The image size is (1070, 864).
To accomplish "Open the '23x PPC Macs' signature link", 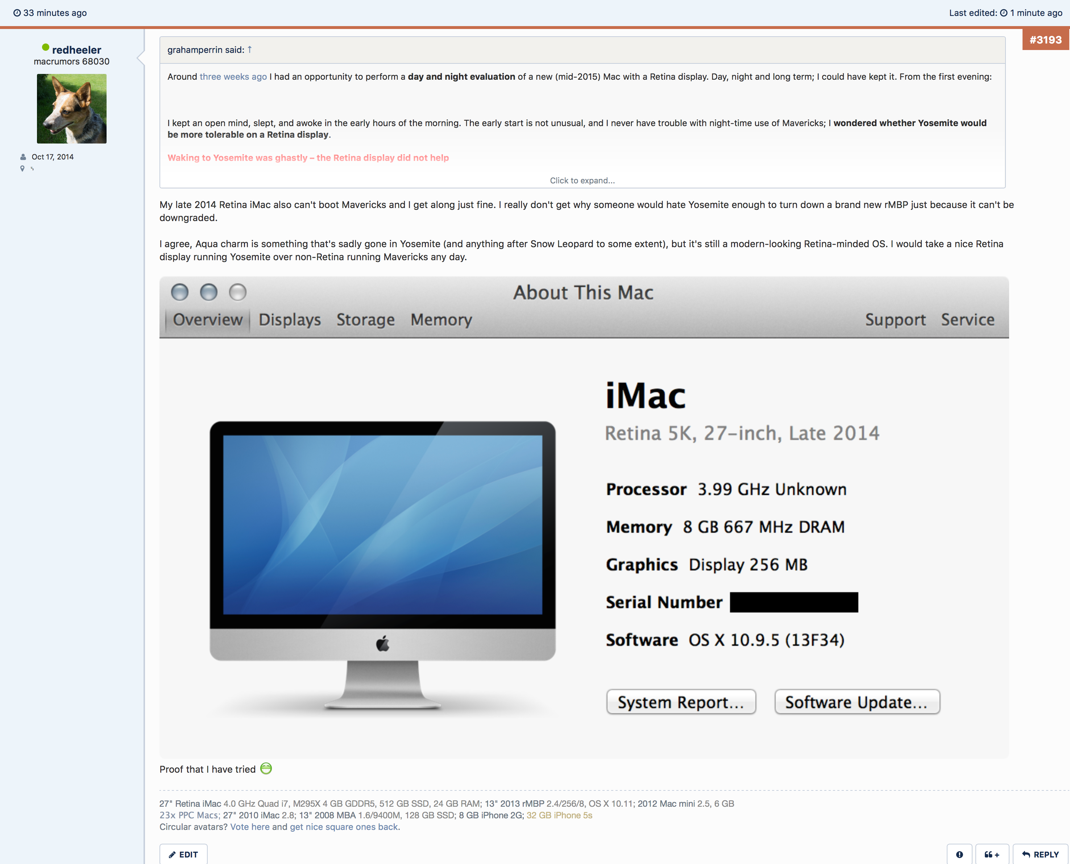I will pos(188,815).
